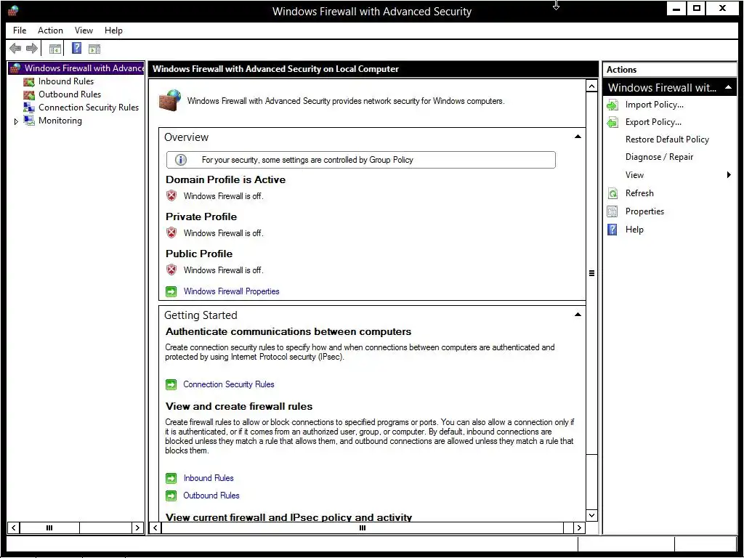Image resolution: width=744 pixels, height=558 pixels.
Task: Click the Help icon in Actions pane
Action: coord(612,230)
